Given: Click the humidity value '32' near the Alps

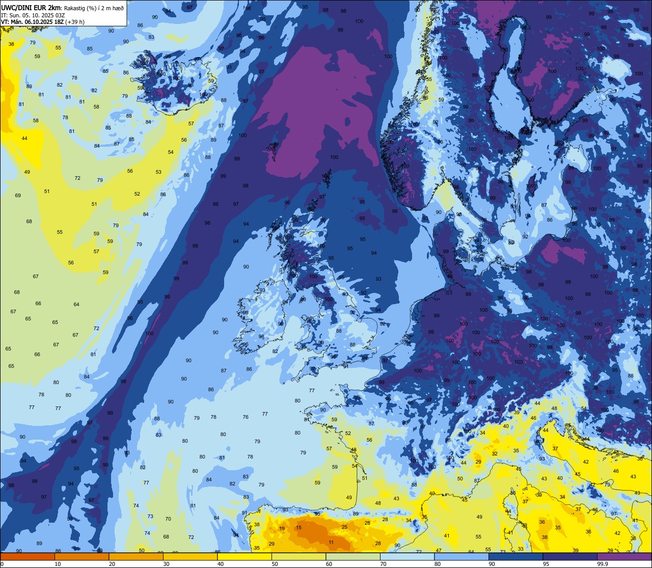Looking at the screenshot, I should (495, 453).
